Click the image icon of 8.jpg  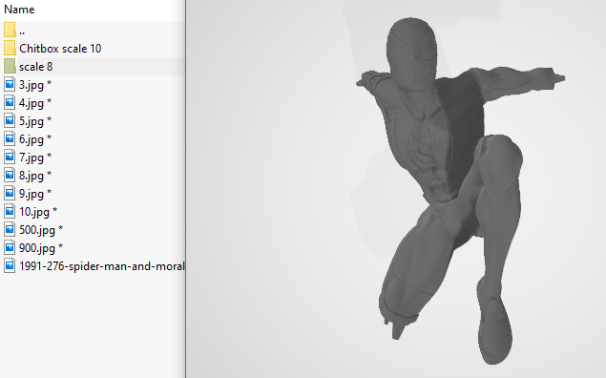coord(10,175)
